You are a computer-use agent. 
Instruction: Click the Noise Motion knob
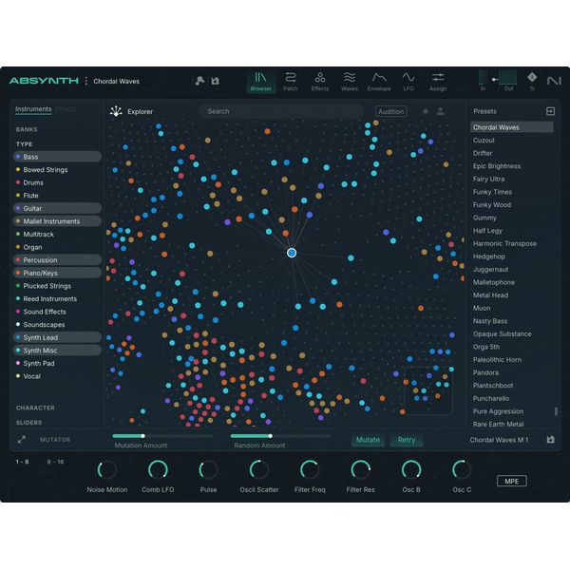[x=106, y=469]
